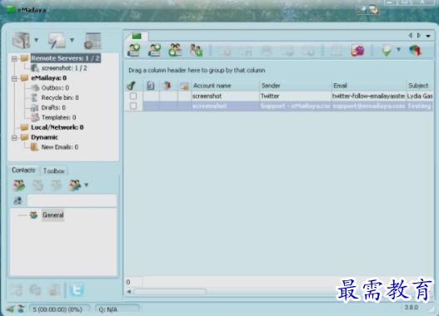
Task: Sort by Subject column header
Action: point(419,86)
